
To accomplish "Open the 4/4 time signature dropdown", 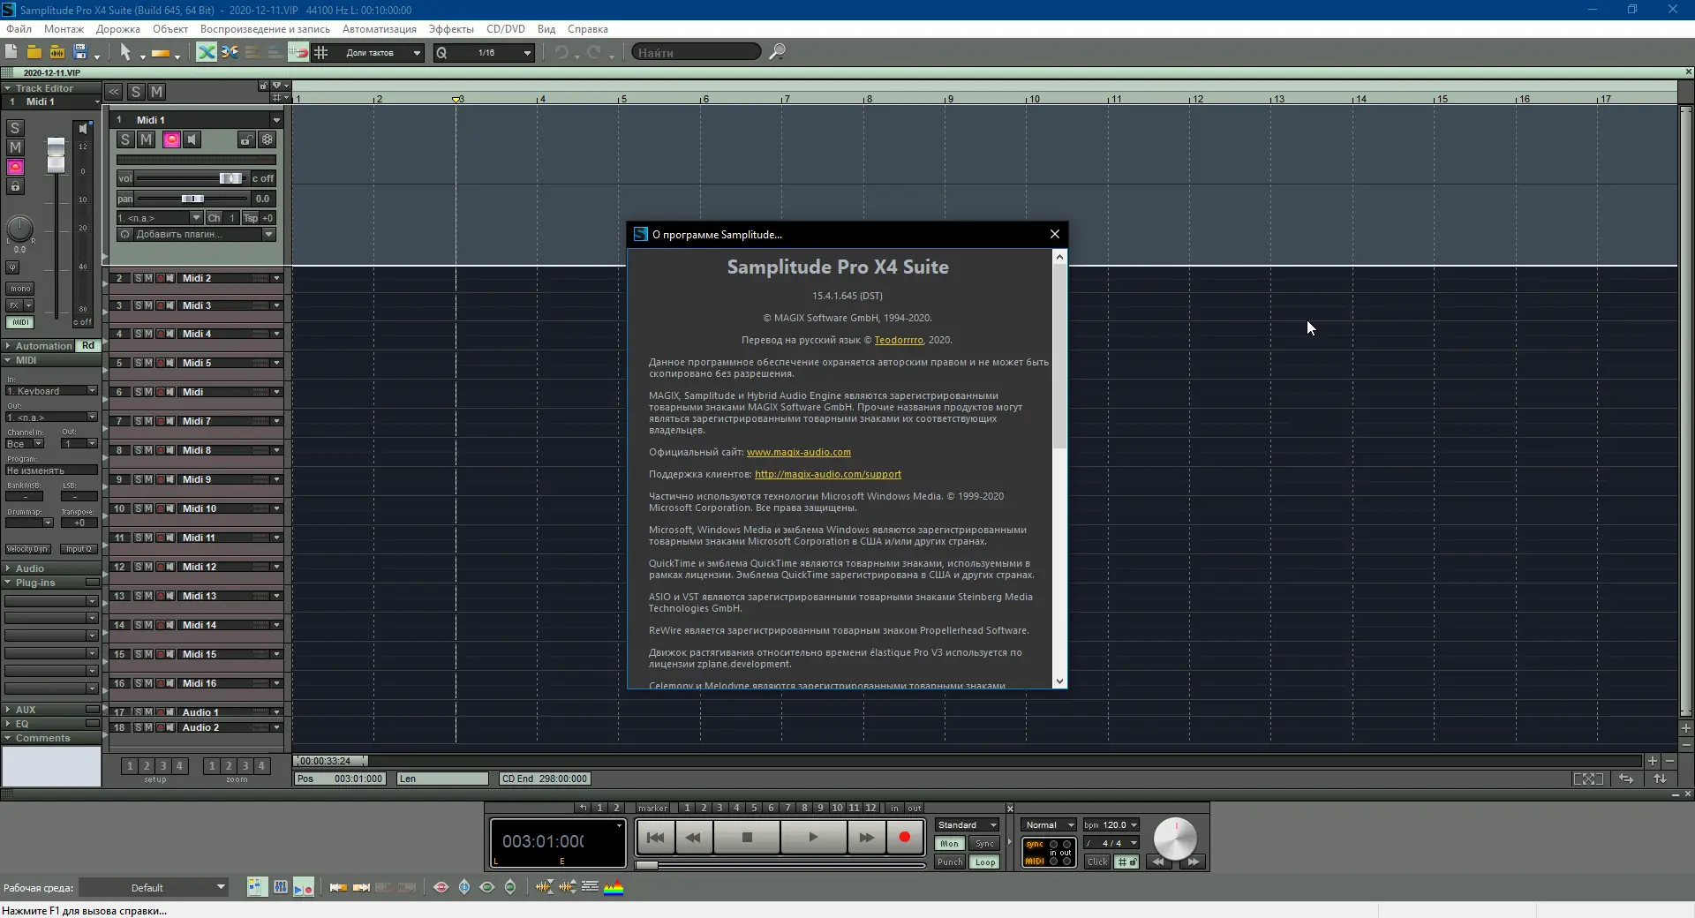I will click(1111, 844).
